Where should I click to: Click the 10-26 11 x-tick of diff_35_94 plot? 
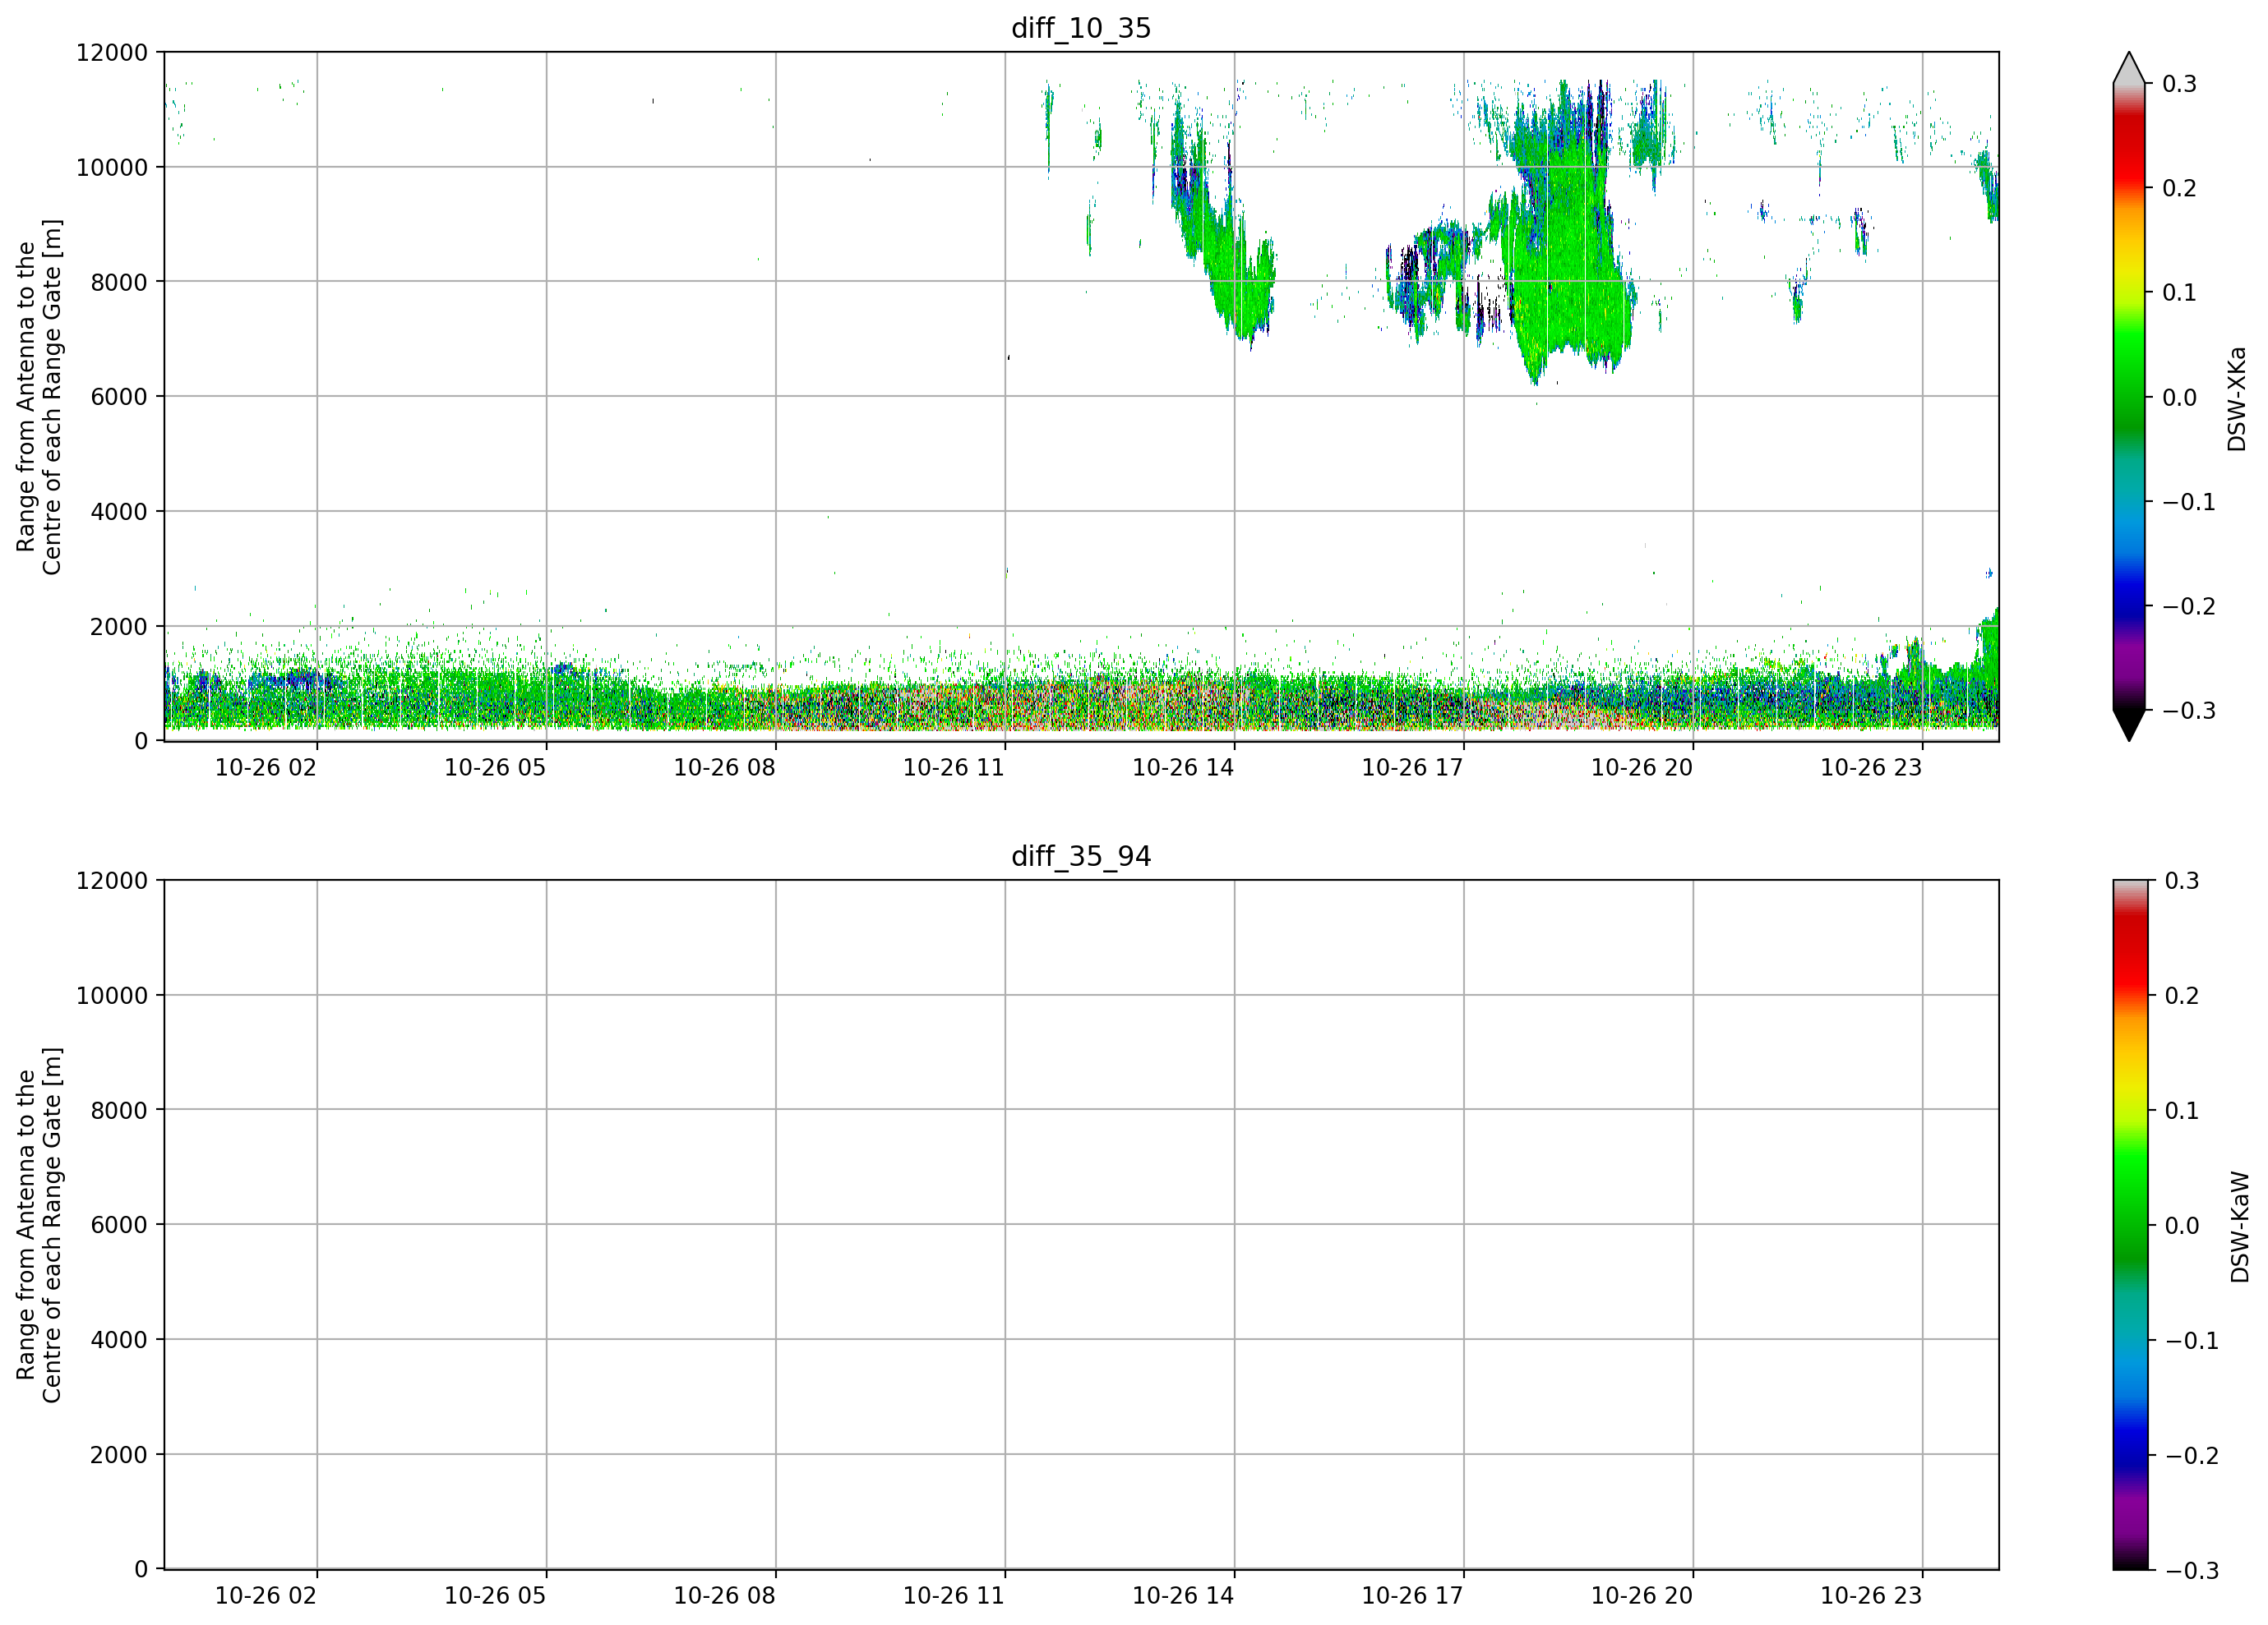tap(954, 1596)
